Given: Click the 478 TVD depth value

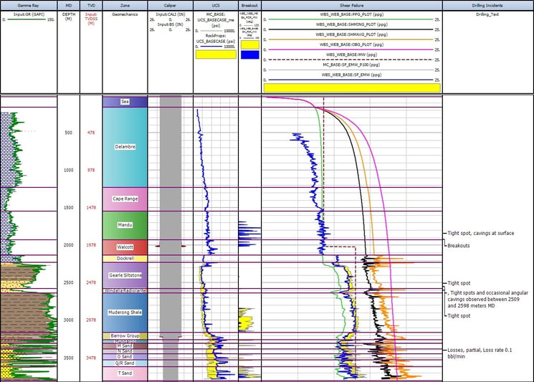Looking at the screenshot, I should point(91,133).
